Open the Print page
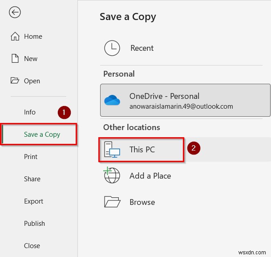Image resolution: width=271 pixels, height=257 pixels. pyautogui.click(x=31, y=157)
